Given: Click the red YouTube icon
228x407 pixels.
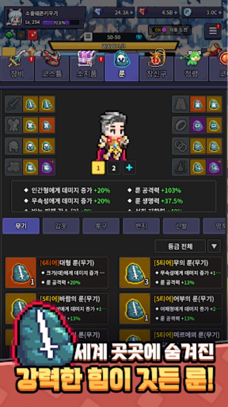Looking at the screenshot, I should 32,35.
